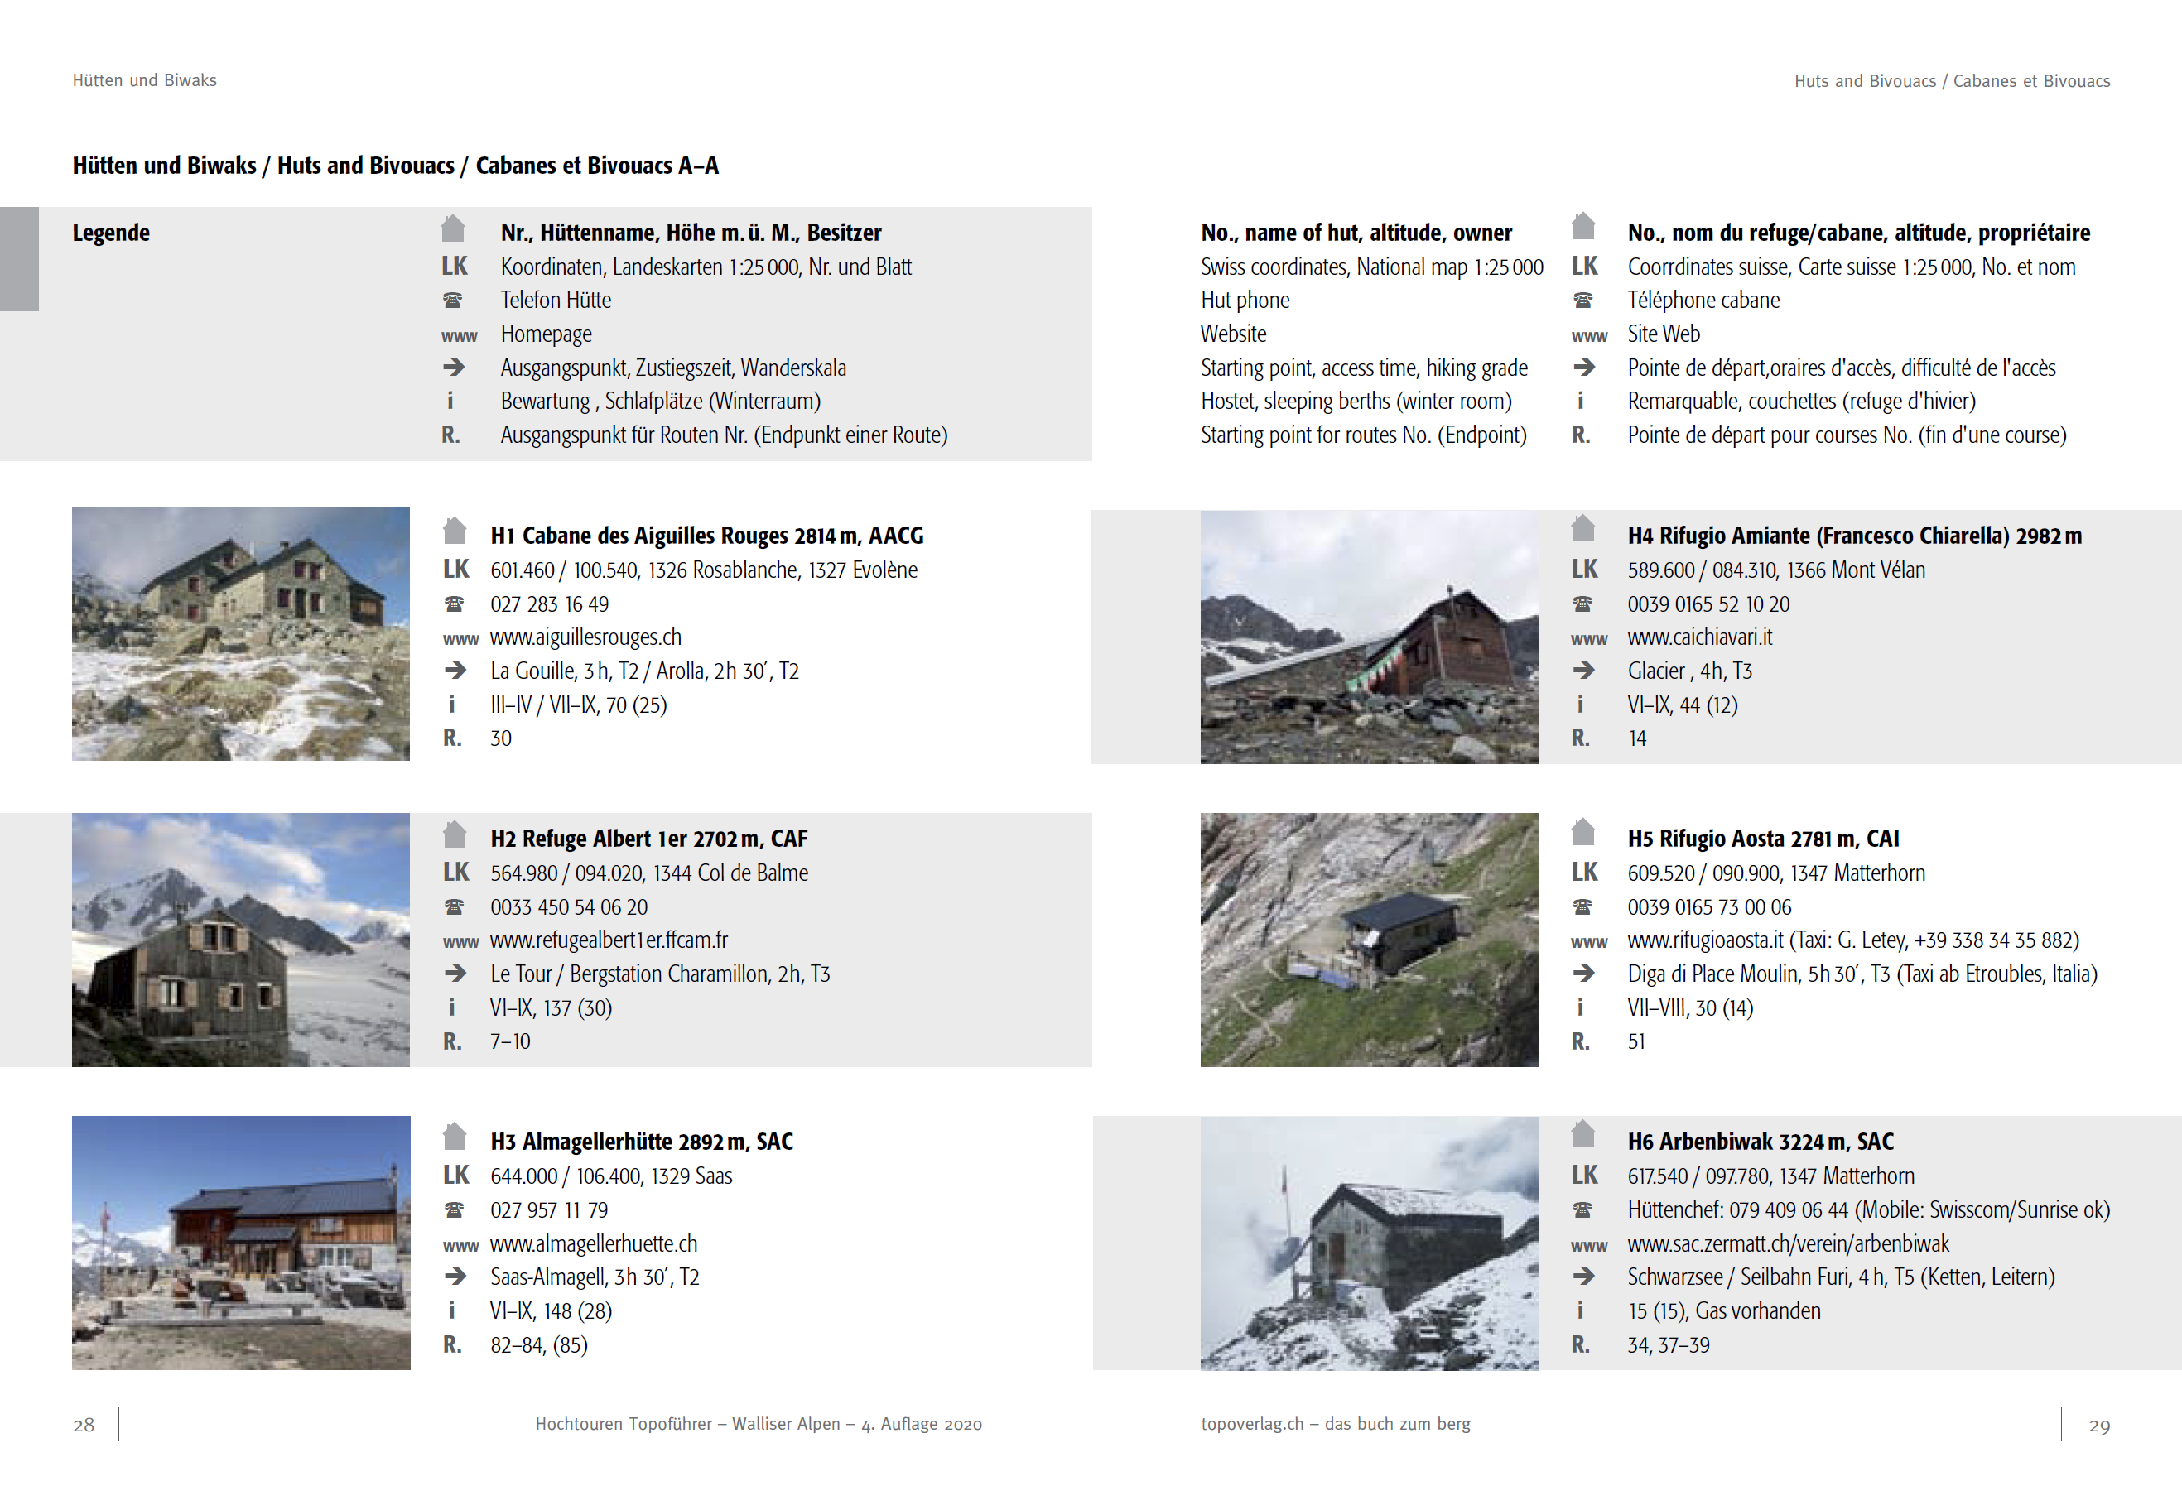Click the hut icon beside H4 Rifugio Amiante
2182x1510 pixels.
(1583, 528)
